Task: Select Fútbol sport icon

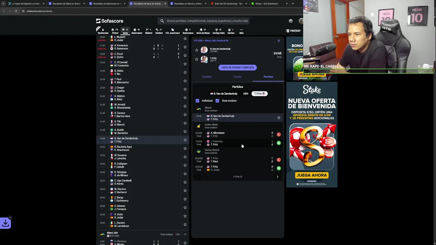Action: tap(115, 31)
